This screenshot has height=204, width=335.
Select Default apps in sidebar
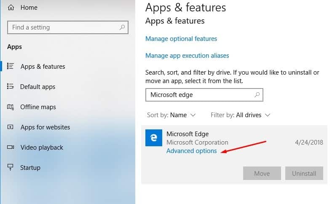38,87
